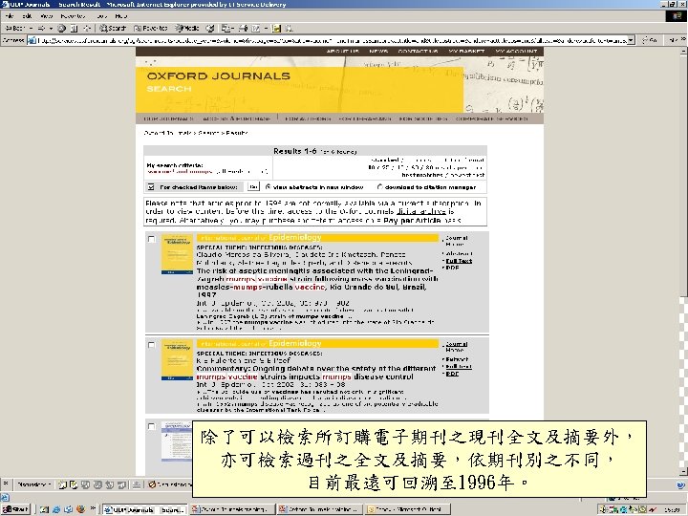688x516 pixels.
Task: Open the Media pane in toolbar
Action: point(187,28)
